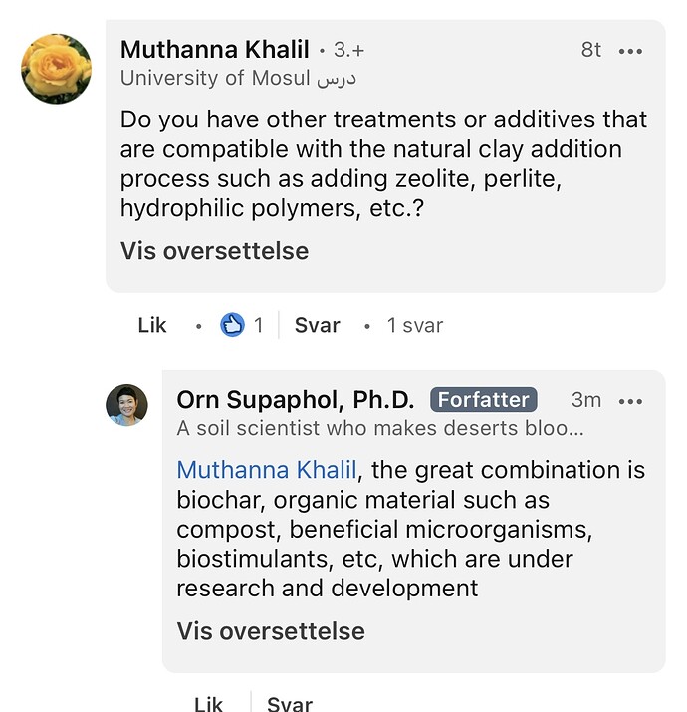Click the 8t timestamp on first comment

coord(590,50)
